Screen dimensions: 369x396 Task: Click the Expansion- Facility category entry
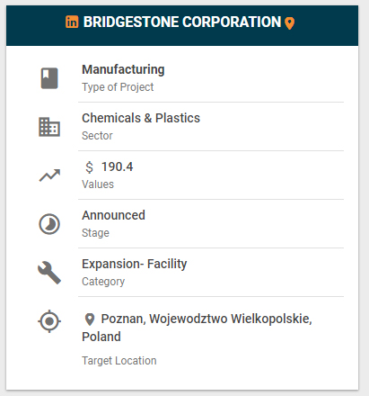pos(135,264)
